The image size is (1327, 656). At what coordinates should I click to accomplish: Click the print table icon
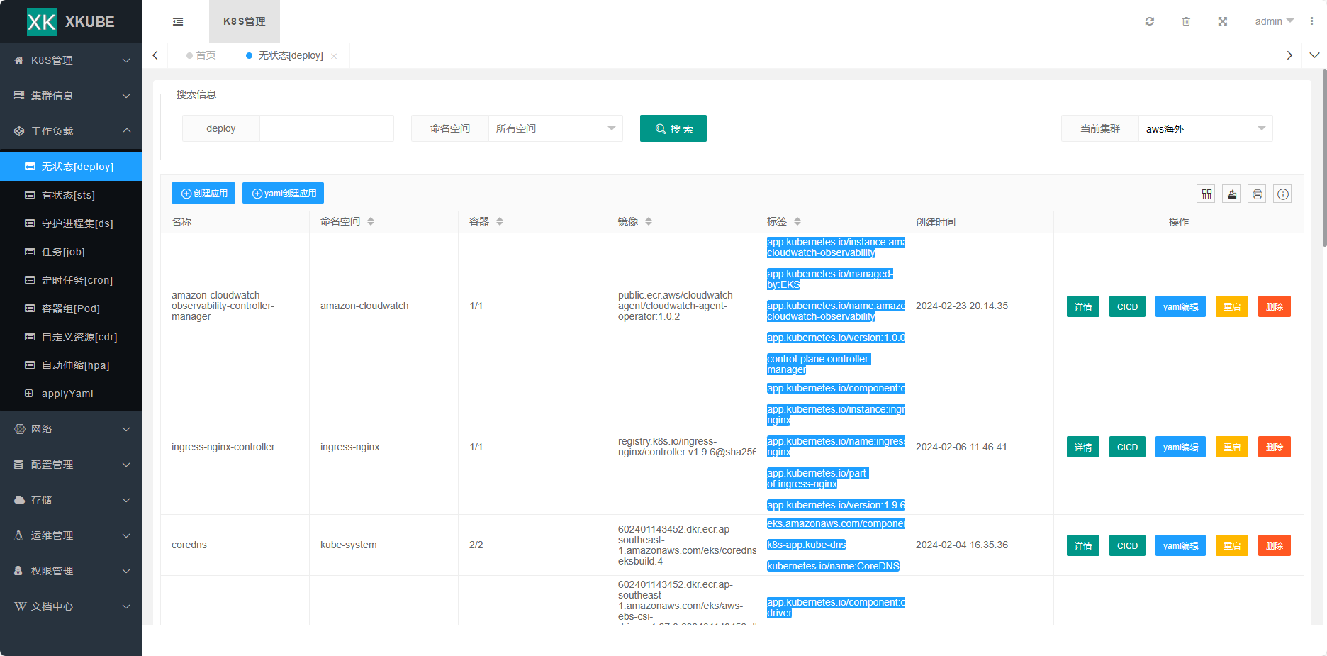coord(1258,194)
